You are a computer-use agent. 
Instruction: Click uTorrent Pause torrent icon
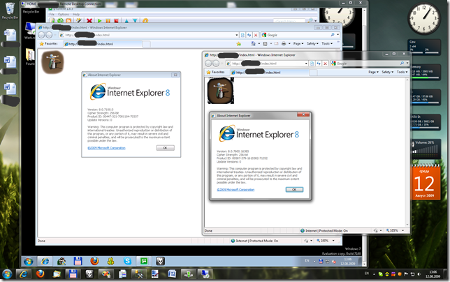[x=108, y=21]
